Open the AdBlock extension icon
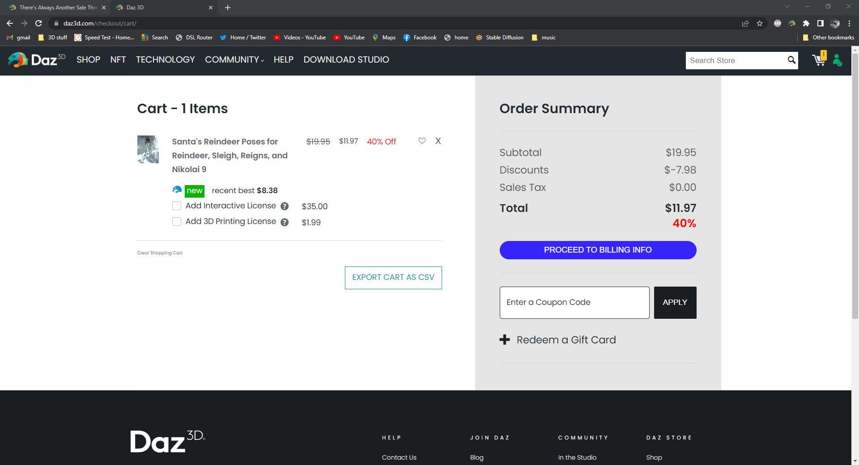Viewport: 859px width, 465px height. (x=778, y=23)
